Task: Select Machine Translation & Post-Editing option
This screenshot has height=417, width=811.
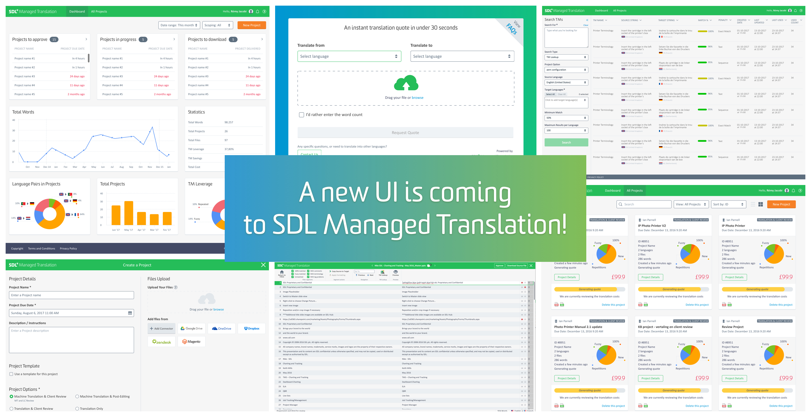Action: (x=77, y=396)
